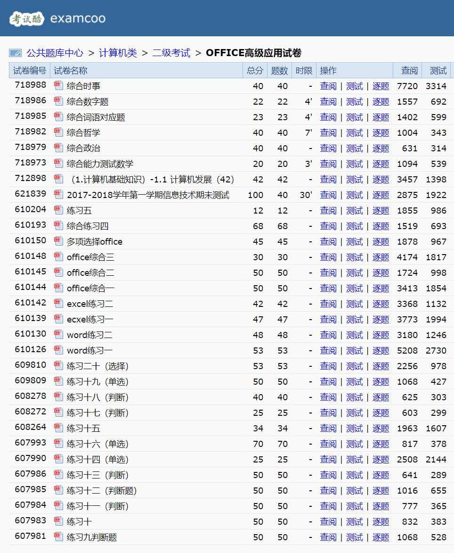Click the 试卷名称 column header
The height and width of the screenshot is (553, 454).
[146, 71]
